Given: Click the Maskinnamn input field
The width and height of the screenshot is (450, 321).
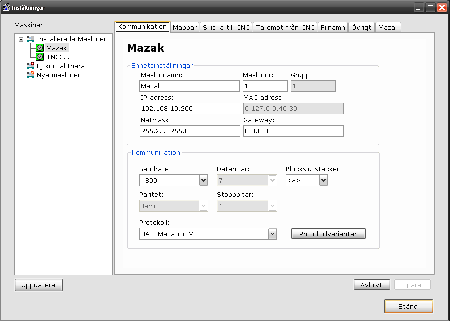Looking at the screenshot, I should 189,86.
